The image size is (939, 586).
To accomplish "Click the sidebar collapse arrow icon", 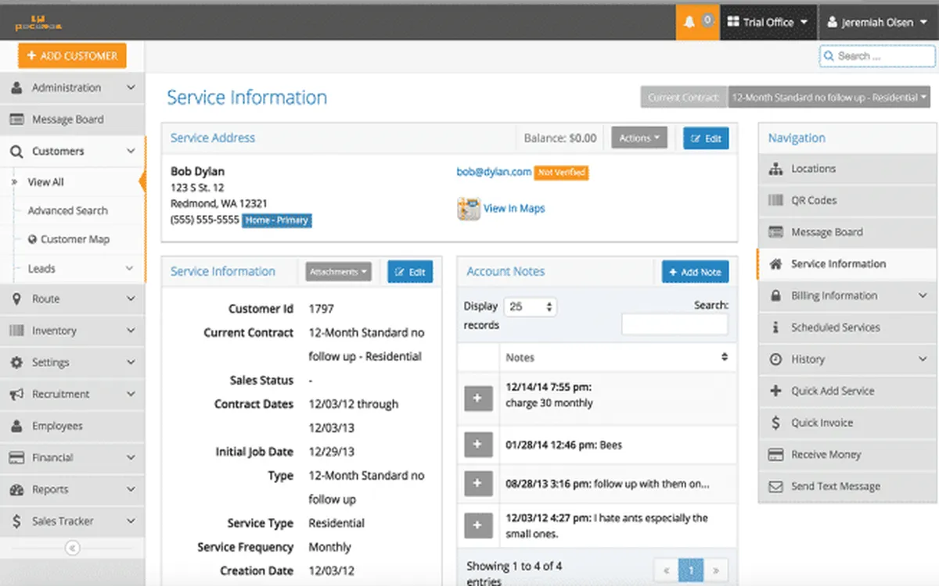I will coord(72,548).
